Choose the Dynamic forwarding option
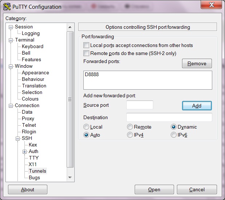 click(x=174, y=127)
